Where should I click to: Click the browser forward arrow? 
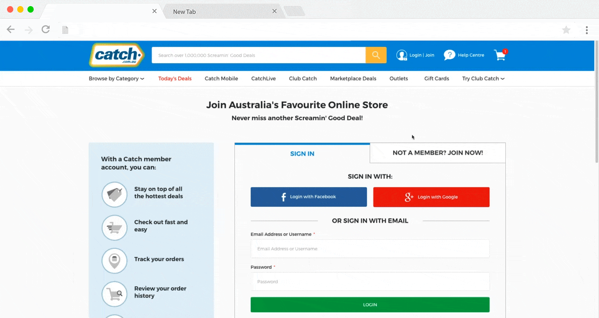(x=29, y=30)
